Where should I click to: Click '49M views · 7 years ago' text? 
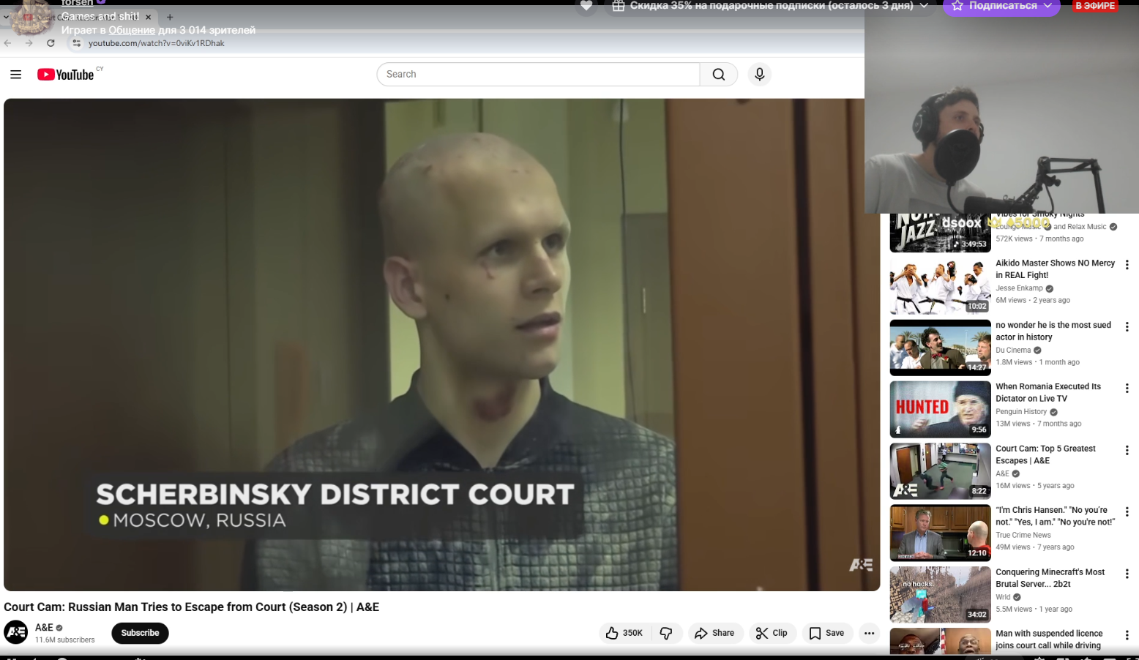click(1035, 547)
